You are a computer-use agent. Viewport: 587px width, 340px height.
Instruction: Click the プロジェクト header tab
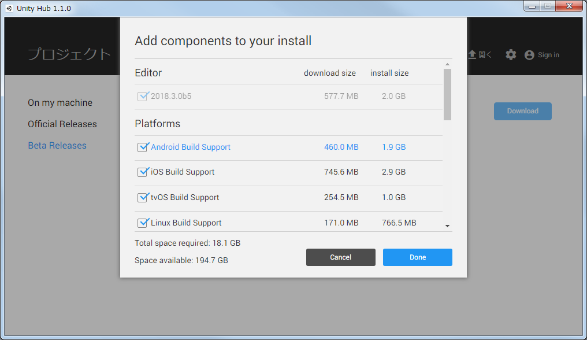point(69,54)
